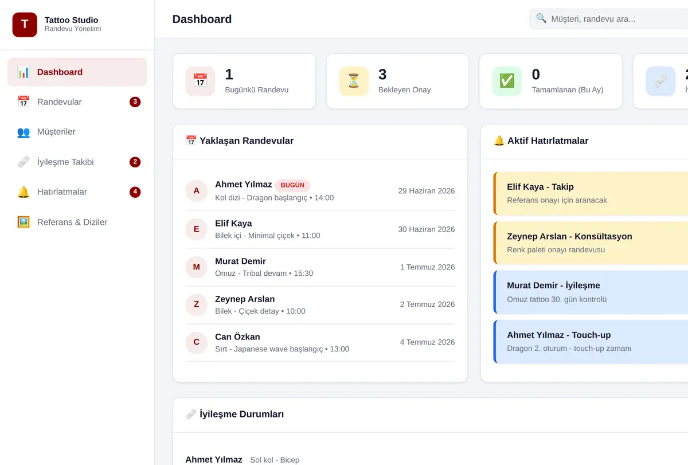Click Elif Kaya avatar letter E
The image size is (688, 465).
[x=197, y=229]
